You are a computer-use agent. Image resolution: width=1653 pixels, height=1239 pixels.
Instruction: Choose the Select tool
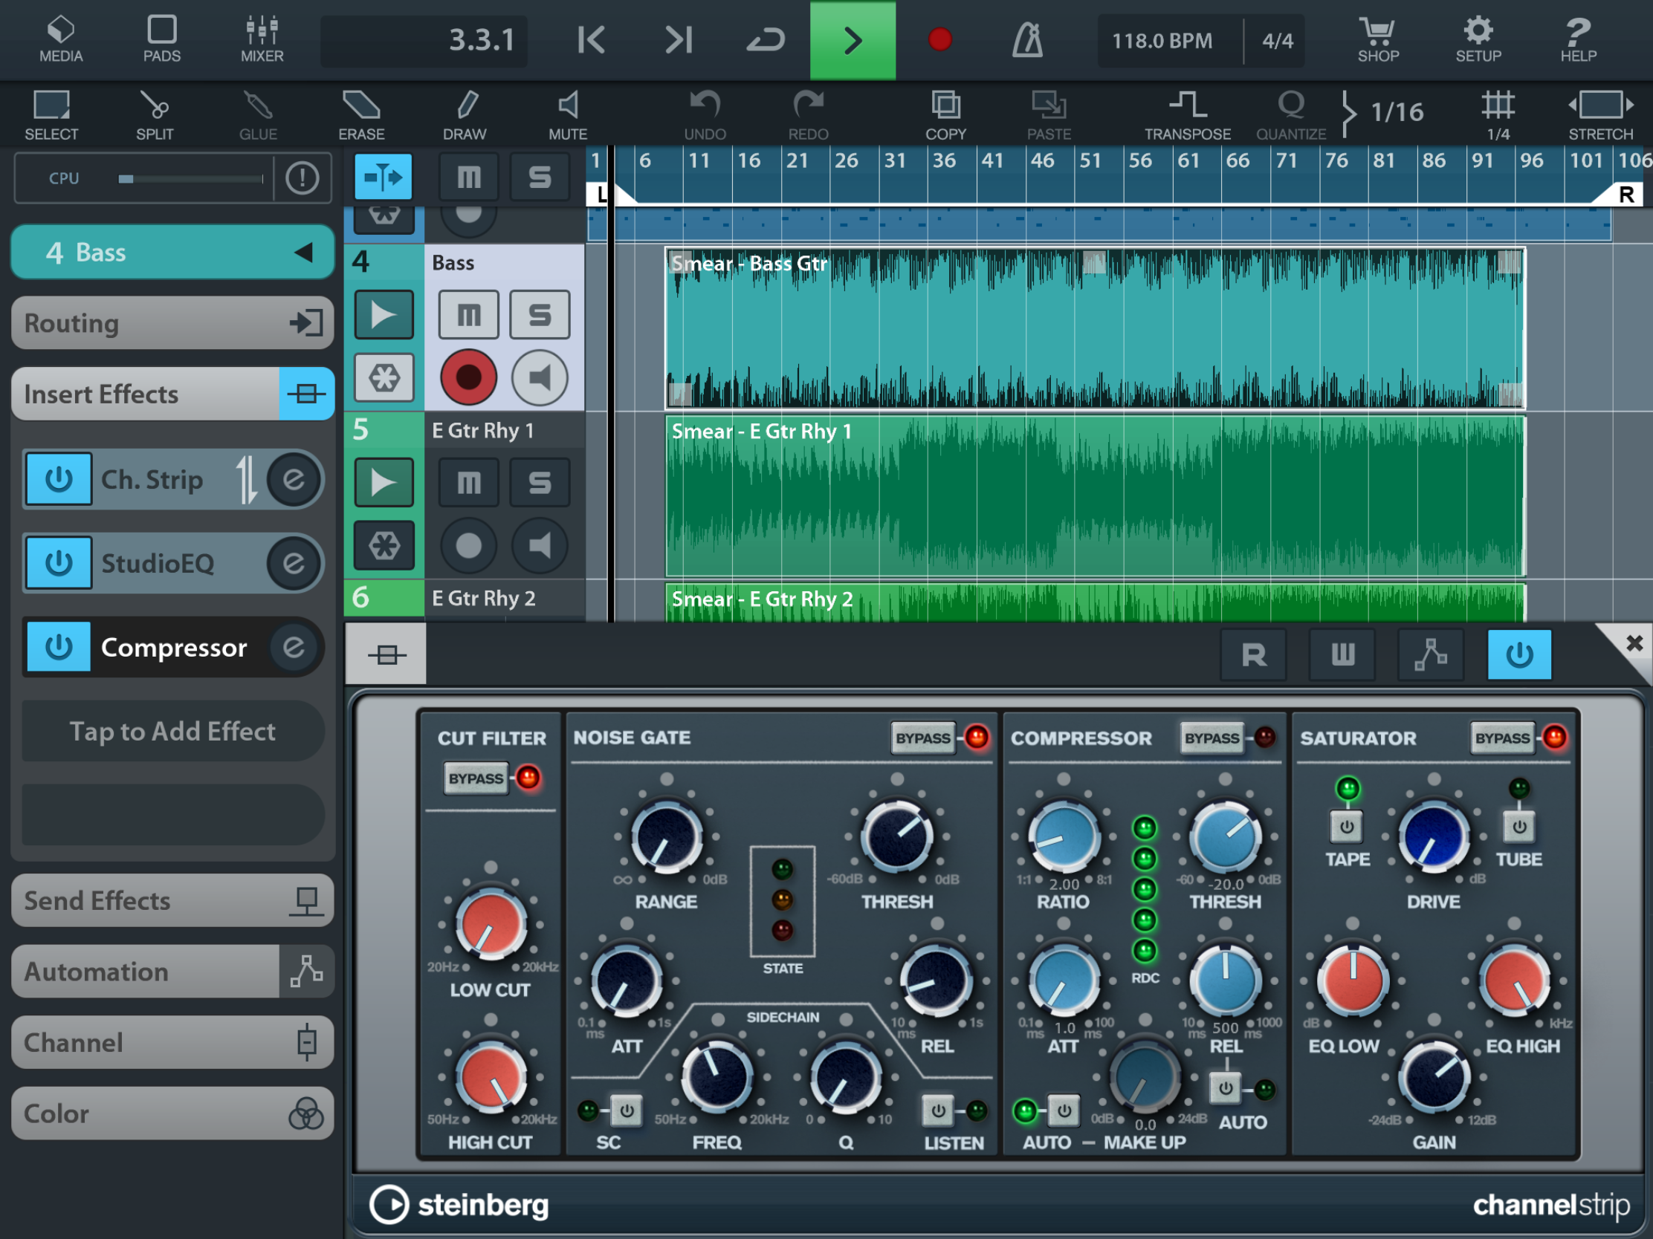click(51, 114)
